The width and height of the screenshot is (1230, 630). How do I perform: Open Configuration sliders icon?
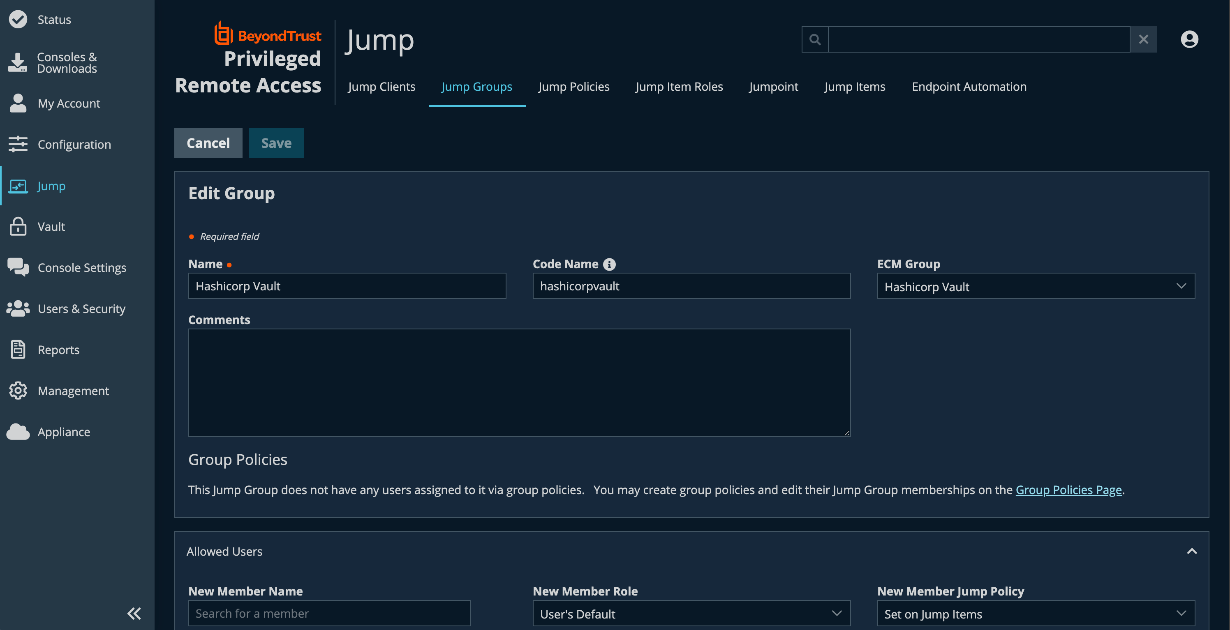(x=18, y=144)
